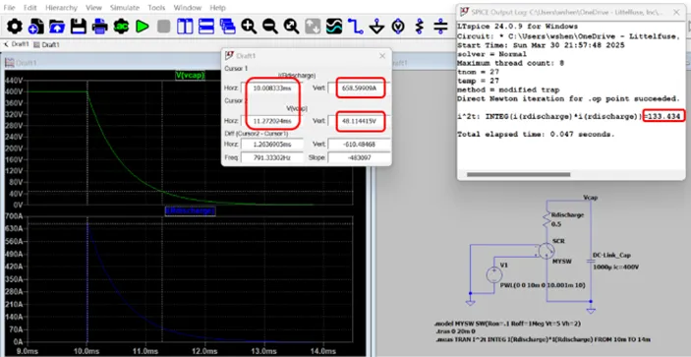
Task: Click Cursor 2 Horz field showing 11.272024ms
Action: coord(271,121)
